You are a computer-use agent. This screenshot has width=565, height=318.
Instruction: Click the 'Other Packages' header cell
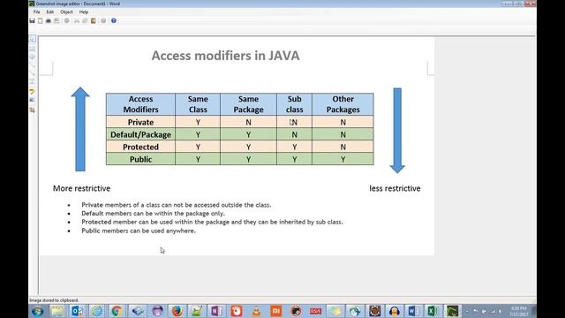point(343,104)
